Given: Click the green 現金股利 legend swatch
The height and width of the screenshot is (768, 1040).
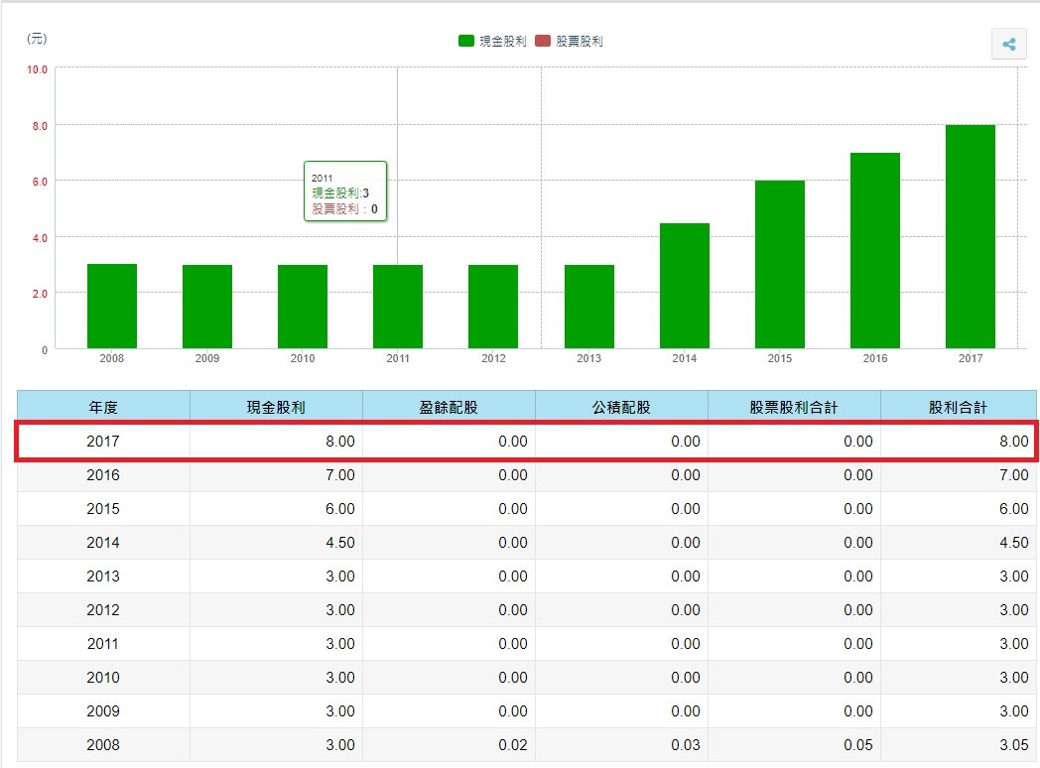Looking at the screenshot, I should 465,42.
